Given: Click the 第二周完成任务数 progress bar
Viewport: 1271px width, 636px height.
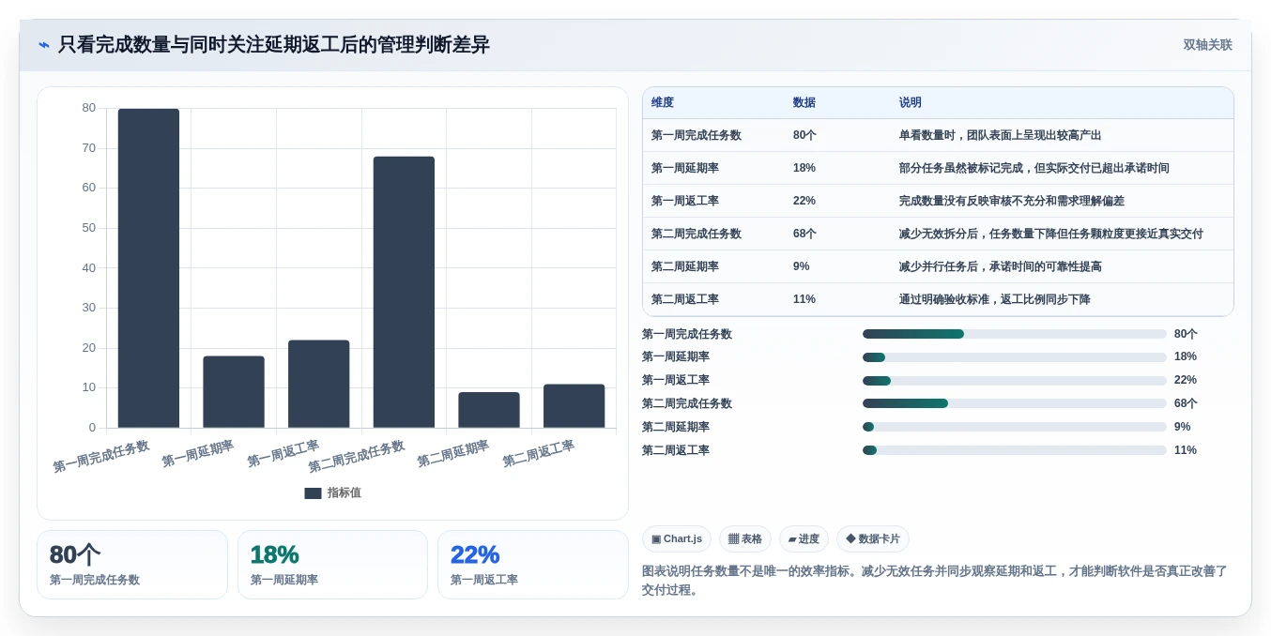Looking at the screenshot, I should (x=1015, y=403).
